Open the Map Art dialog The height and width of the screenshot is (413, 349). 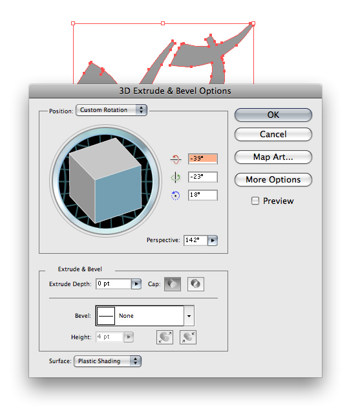tap(273, 157)
